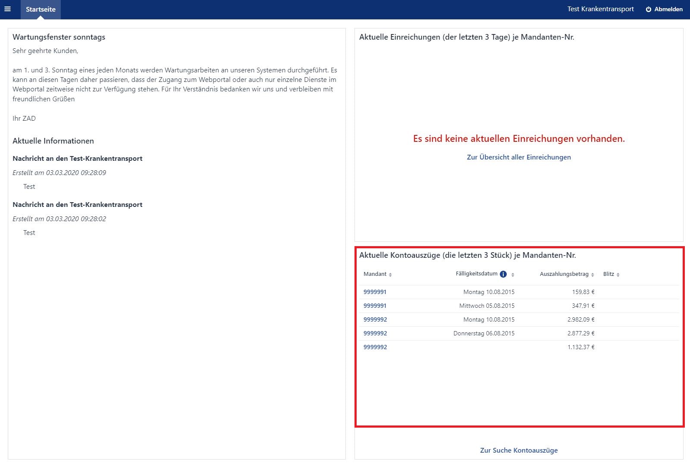
Task: Open Mandant 9999992 statement due Montag 10.08.2015
Action: [375, 319]
